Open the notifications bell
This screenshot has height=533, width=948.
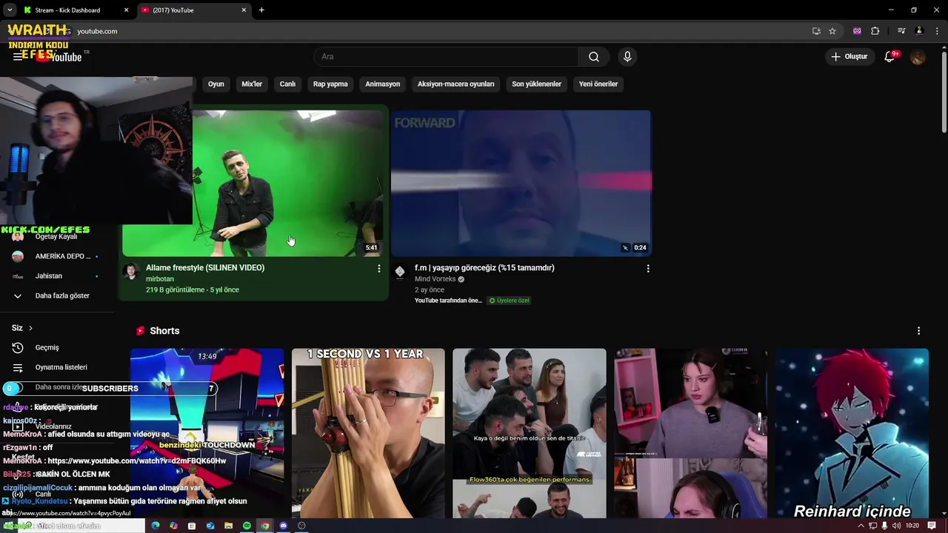(890, 57)
